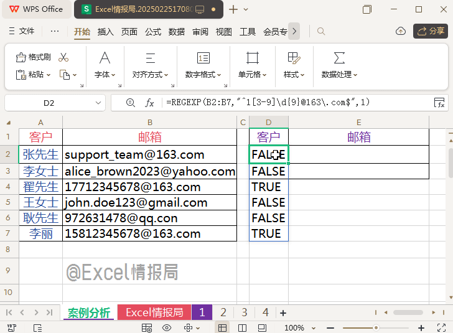The width and height of the screenshot is (453, 333).
Task: Click the search magnifier in the menu bar
Action: 321,31
